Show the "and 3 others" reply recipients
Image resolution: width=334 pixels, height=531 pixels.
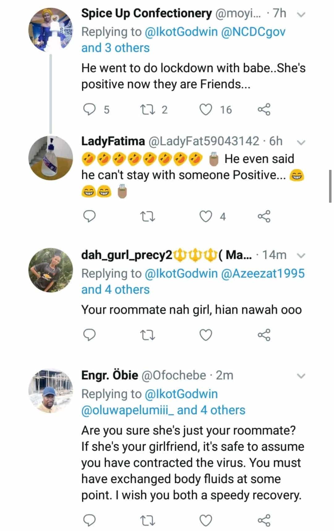[115, 48]
